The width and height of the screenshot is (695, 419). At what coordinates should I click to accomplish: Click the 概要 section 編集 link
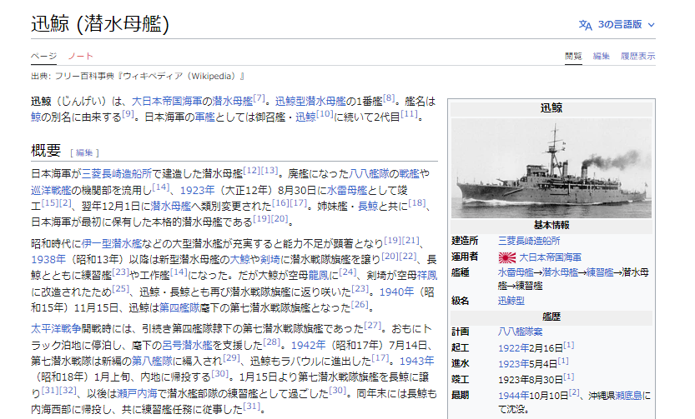click(84, 152)
